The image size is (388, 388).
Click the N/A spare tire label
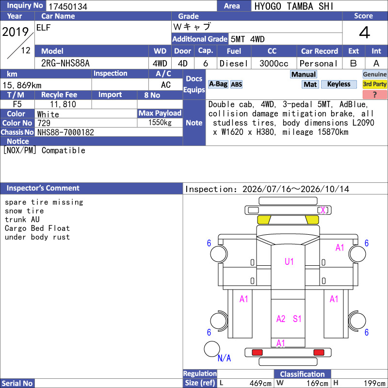click(x=224, y=358)
